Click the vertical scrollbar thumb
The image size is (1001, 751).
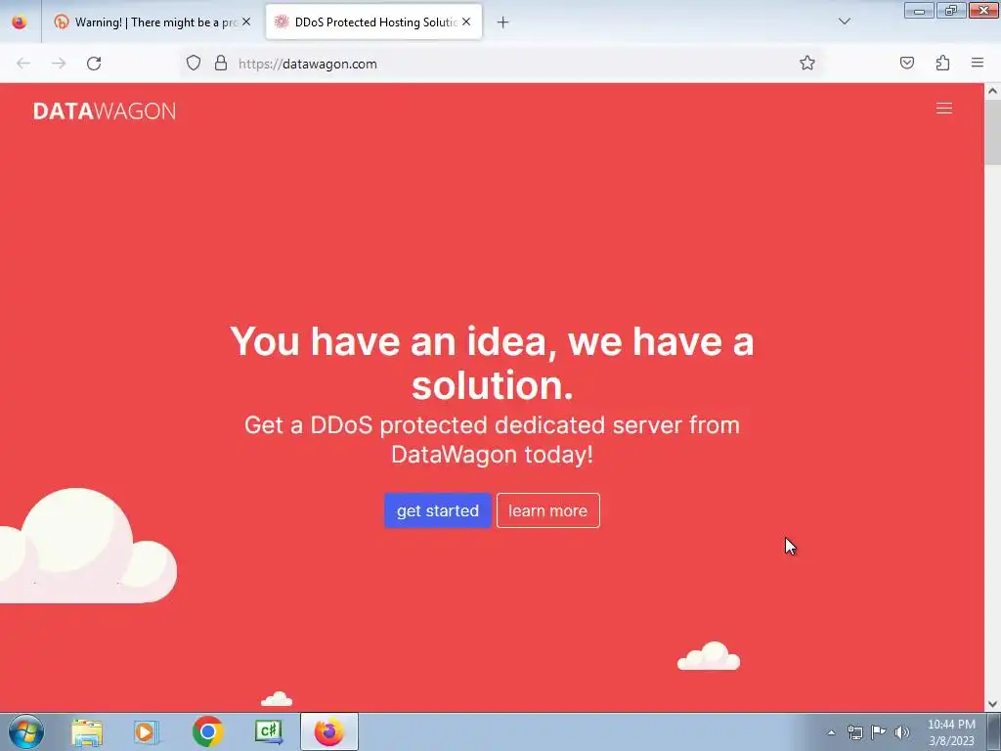point(992,133)
